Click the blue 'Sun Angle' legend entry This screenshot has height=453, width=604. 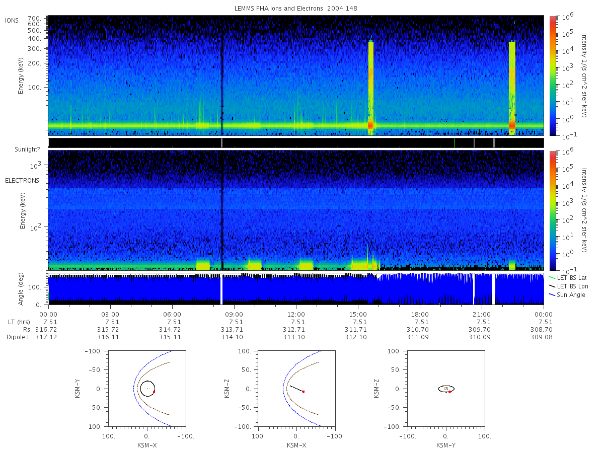[567, 295]
